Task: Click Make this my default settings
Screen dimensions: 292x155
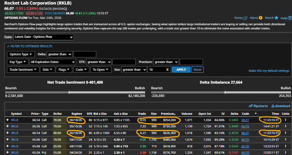Action: [x=269, y=71]
